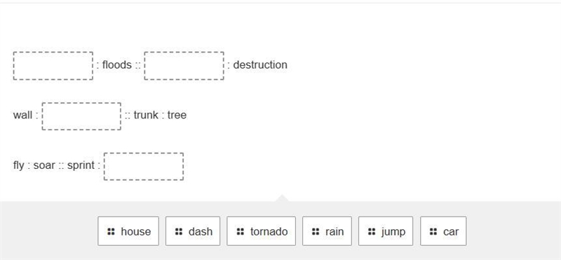This screenshot has width=561, height=260.
Task: Click the grip icon beside dash
Action: [179, 231]
